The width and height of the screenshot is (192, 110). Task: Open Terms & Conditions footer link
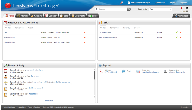34,107
